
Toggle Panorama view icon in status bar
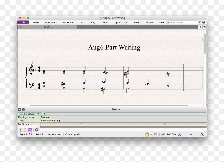click(x=163, y=134)
